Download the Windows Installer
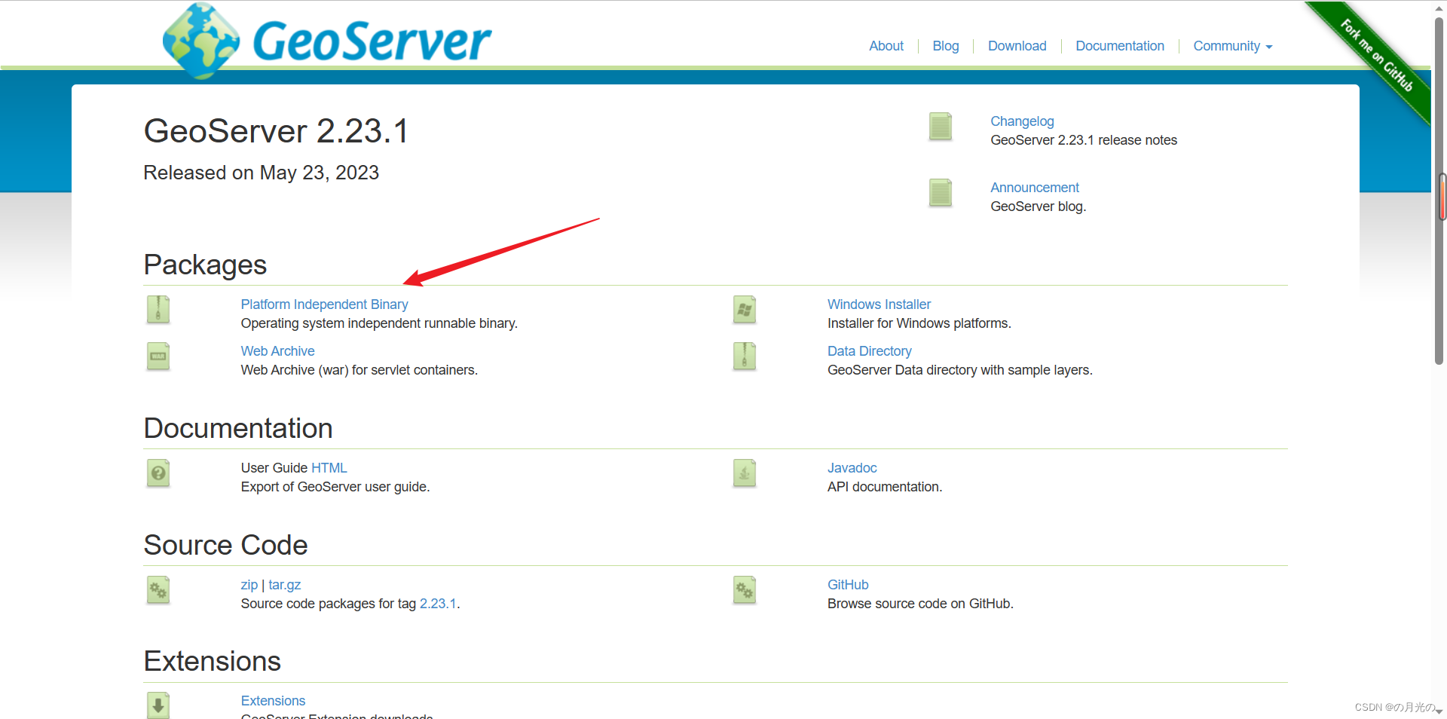The image size is (1447, 719). click(x=879, y=304)
